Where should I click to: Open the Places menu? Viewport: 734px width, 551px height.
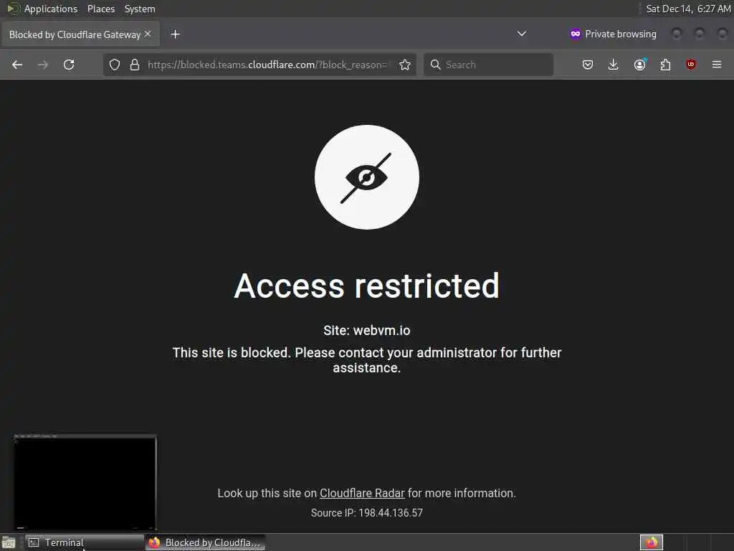[101, 9]
